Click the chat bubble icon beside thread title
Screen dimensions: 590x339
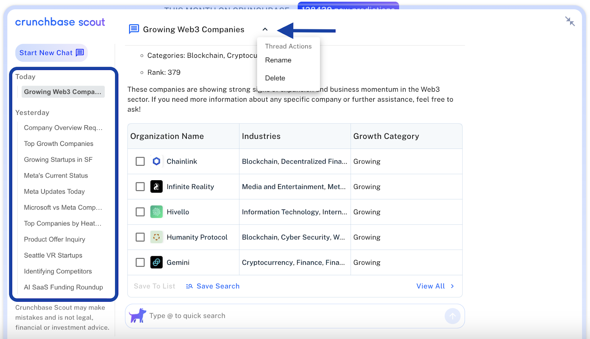pyautogui.click(x=134, y=29)
